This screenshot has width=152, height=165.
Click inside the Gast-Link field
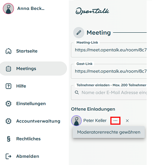pyautogui.click(x=109, y=71)
